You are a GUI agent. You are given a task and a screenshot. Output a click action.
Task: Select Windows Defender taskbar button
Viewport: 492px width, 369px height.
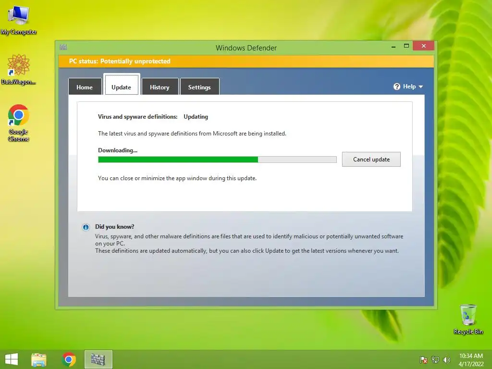point(98,359)
